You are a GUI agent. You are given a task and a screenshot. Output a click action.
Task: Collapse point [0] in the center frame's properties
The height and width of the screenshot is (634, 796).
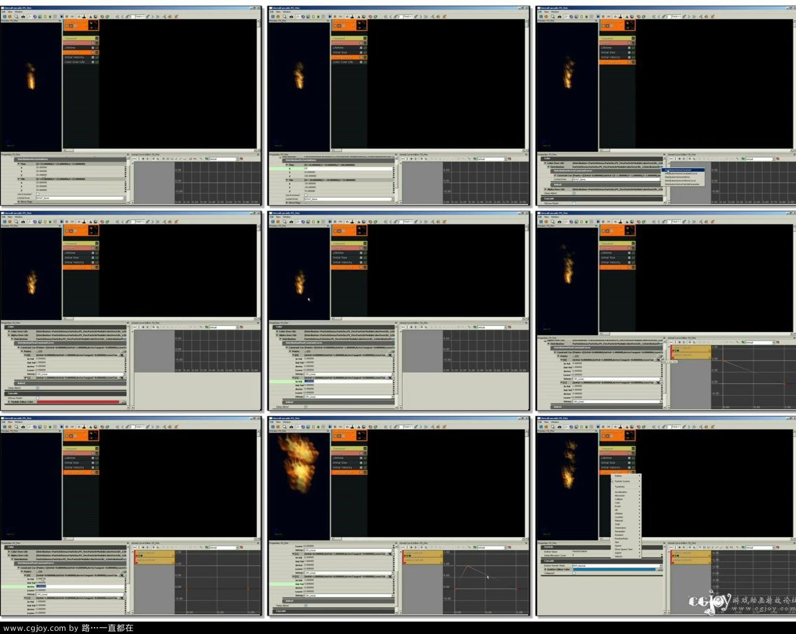294,355
